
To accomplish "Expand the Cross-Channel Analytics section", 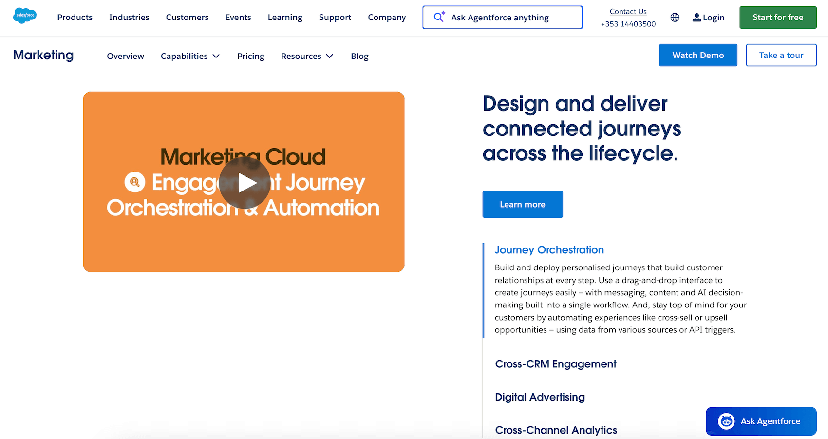I will pyautogui.click(x=556, y=430).
